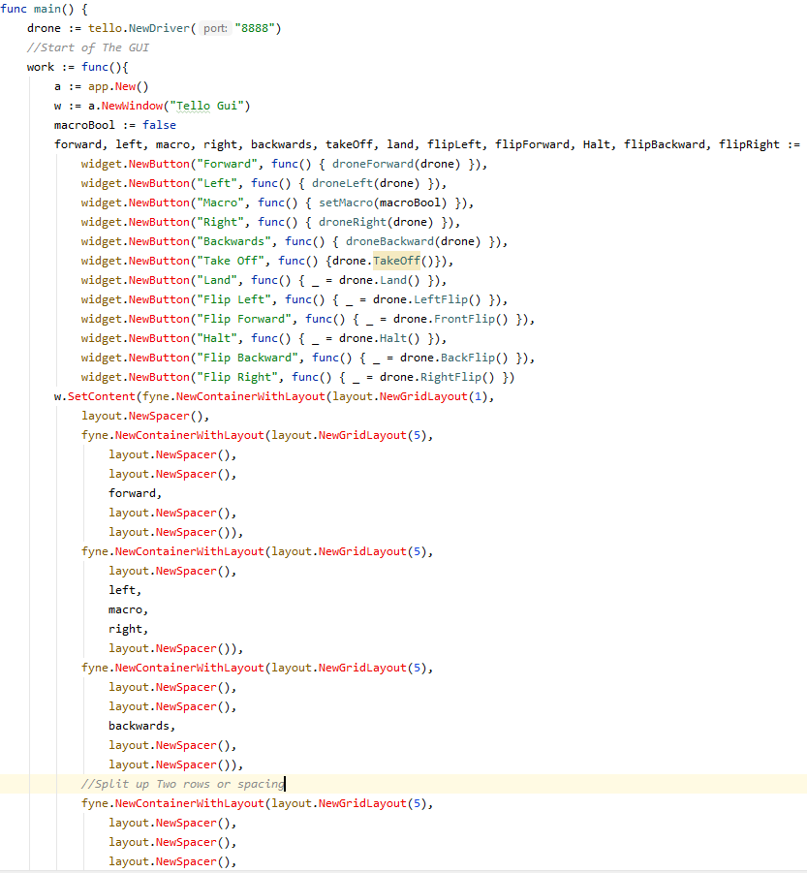Click the droneForward(drone) call

pos(396,165)
